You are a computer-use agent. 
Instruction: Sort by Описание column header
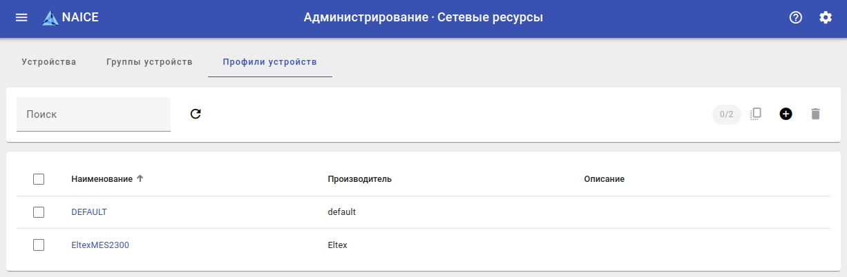coord(604,179)
